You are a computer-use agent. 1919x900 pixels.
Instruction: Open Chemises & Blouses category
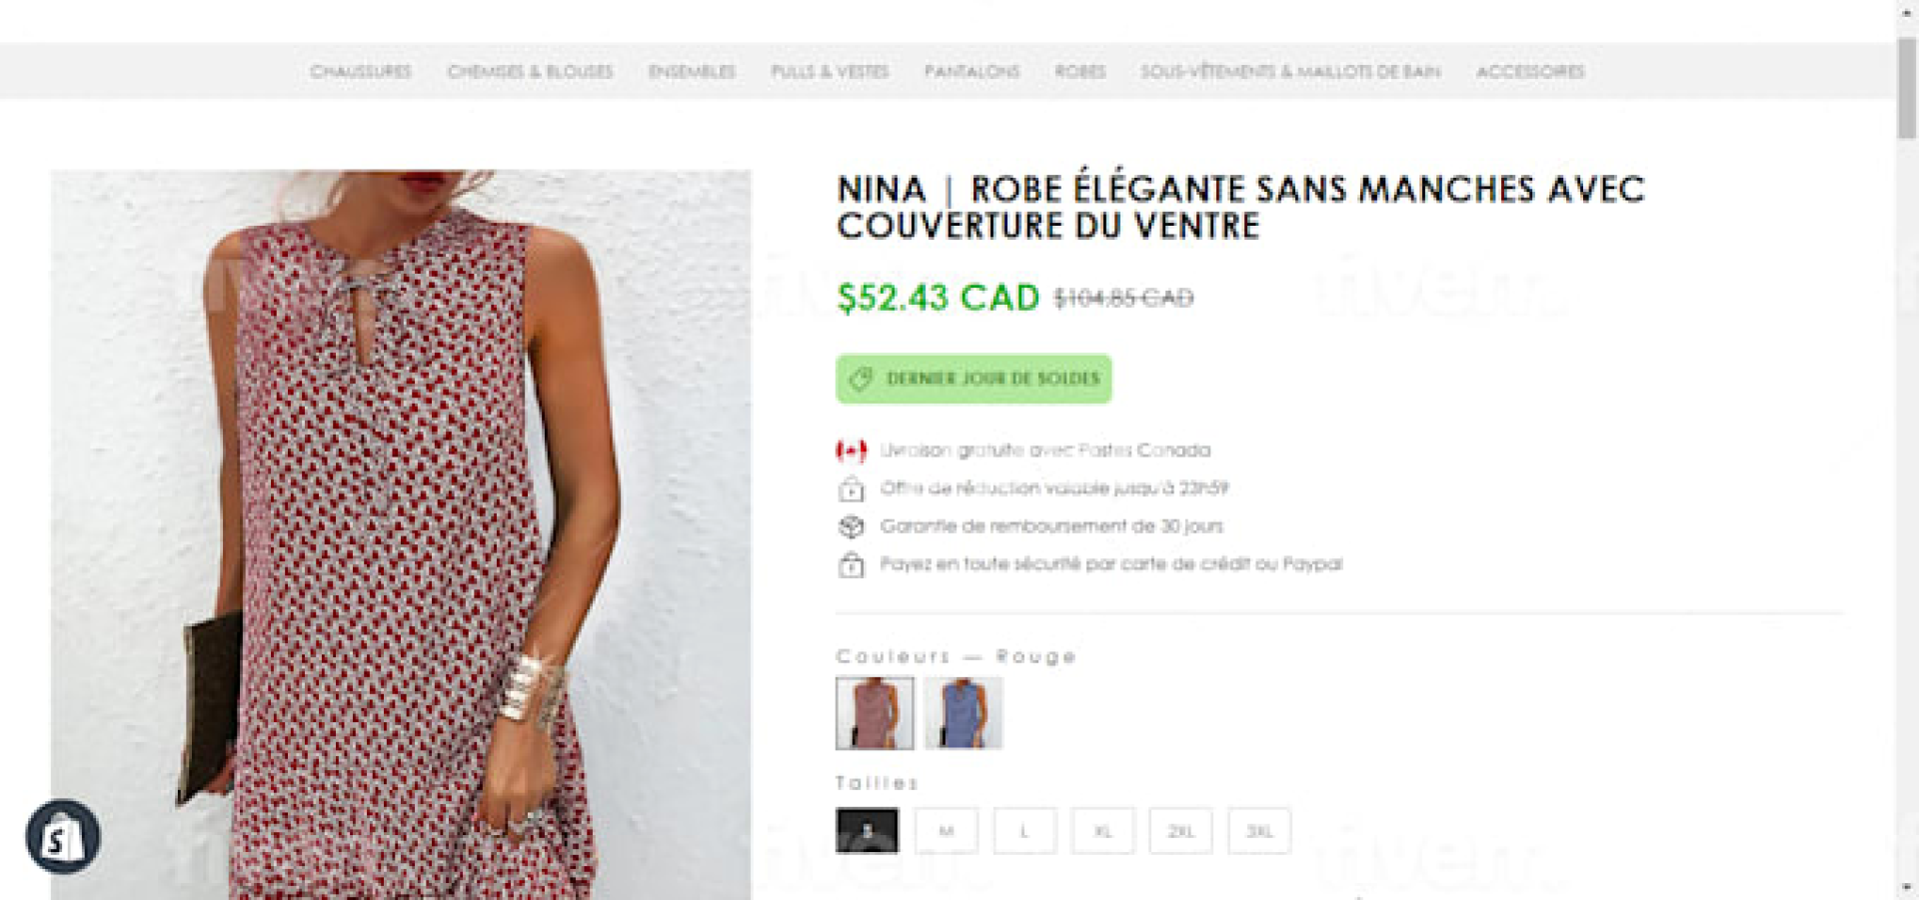point(530,72)
